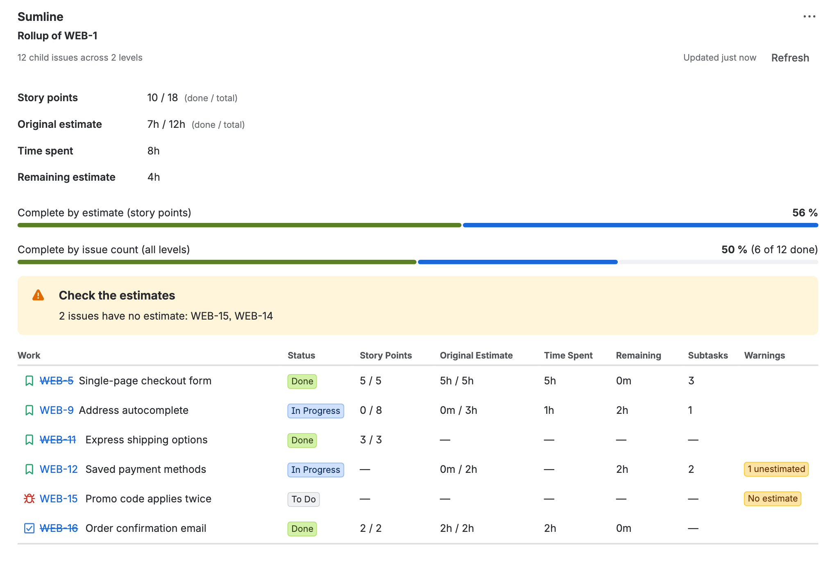The height and width of the screenshot is (563, 830).
Task: Open the three-dot more actions menu
Action: click(809, 16)
